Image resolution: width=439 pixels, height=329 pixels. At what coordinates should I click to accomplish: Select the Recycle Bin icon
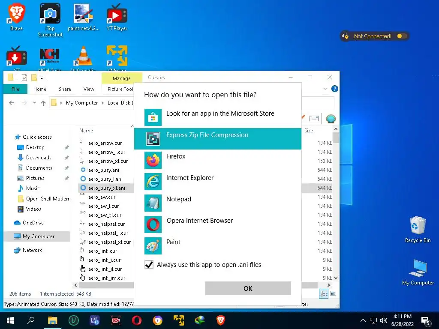(x=418, y=230)
